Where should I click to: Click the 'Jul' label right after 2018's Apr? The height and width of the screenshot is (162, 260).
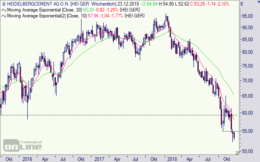[208, 159]
